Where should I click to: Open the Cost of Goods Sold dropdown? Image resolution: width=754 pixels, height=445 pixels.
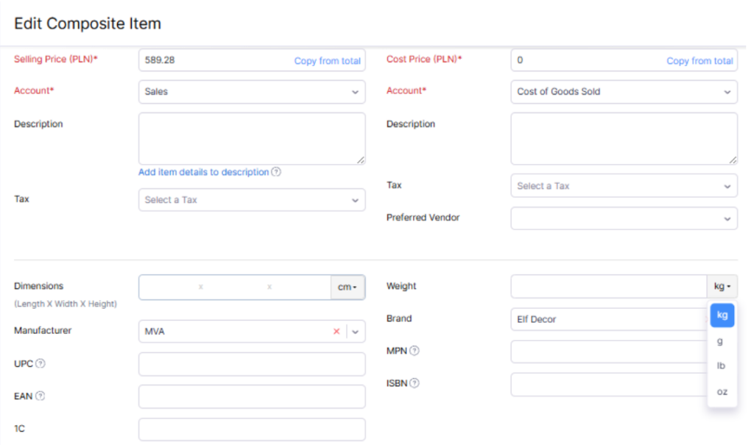point(624,92)
